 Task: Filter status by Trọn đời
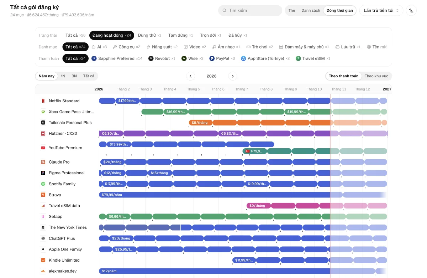211,35
